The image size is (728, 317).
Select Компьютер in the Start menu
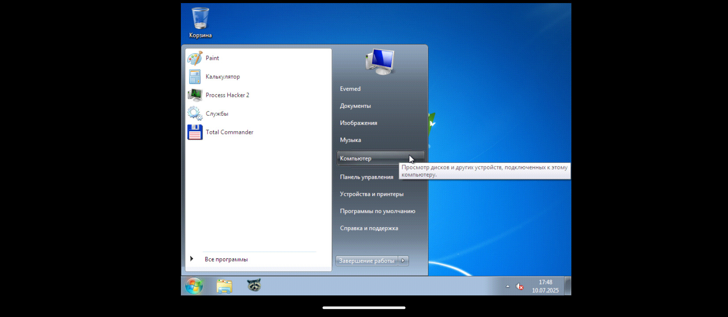[356, 158]
